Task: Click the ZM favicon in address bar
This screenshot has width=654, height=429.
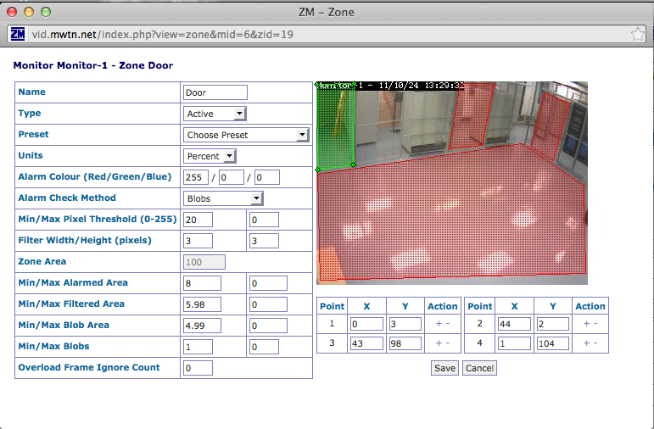Action: (x=18, y=34)
